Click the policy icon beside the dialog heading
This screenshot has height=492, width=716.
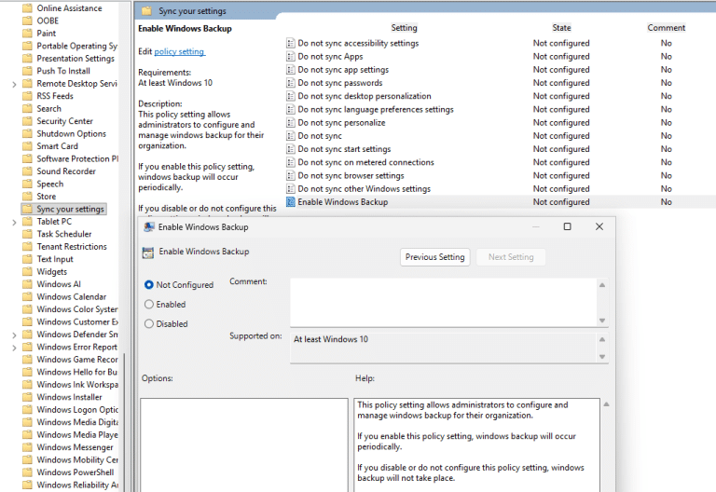click(148, 253)
